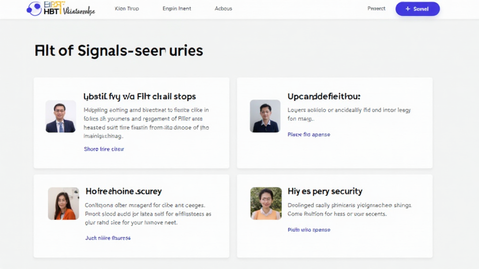Select the "Pidfn wiro aperse" link
Image resolution: width=479 pixels, height=269 pixels.
(x=309, y=229)
